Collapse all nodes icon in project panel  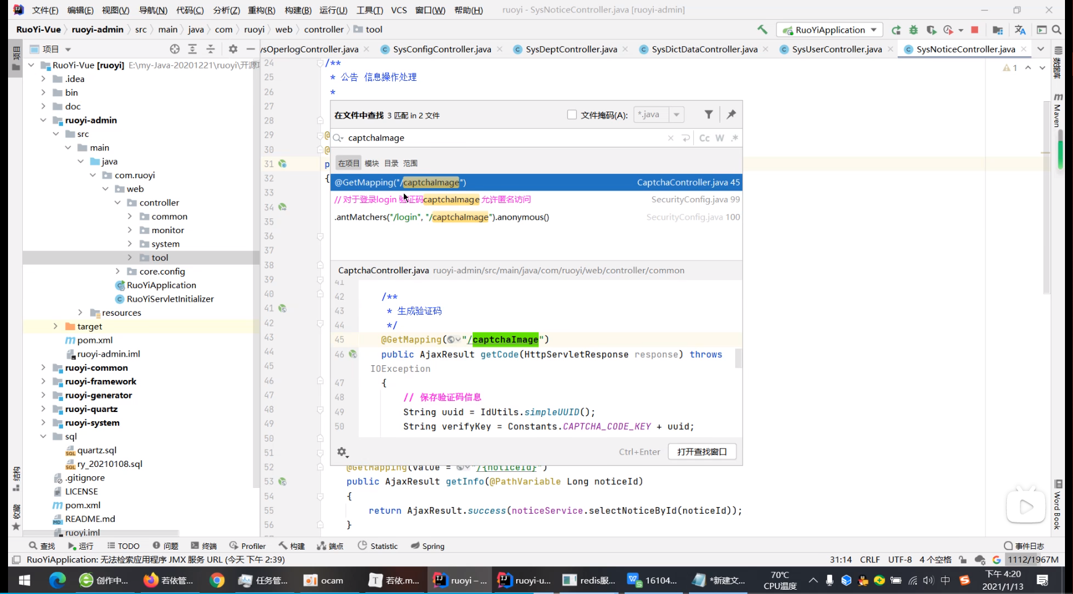(211, 49)
